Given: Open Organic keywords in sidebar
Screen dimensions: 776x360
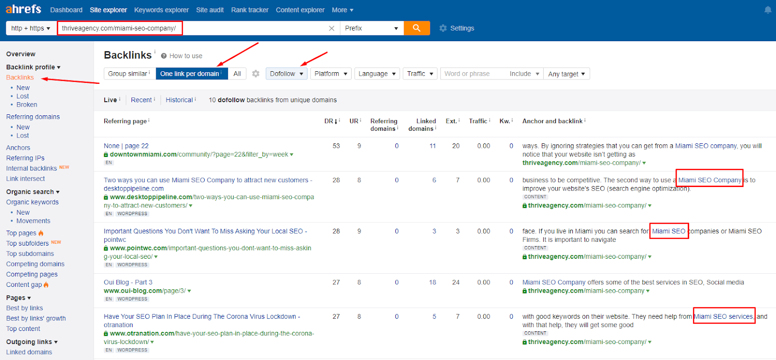Looking at the screenshot, I should click(x=32, y=202).
